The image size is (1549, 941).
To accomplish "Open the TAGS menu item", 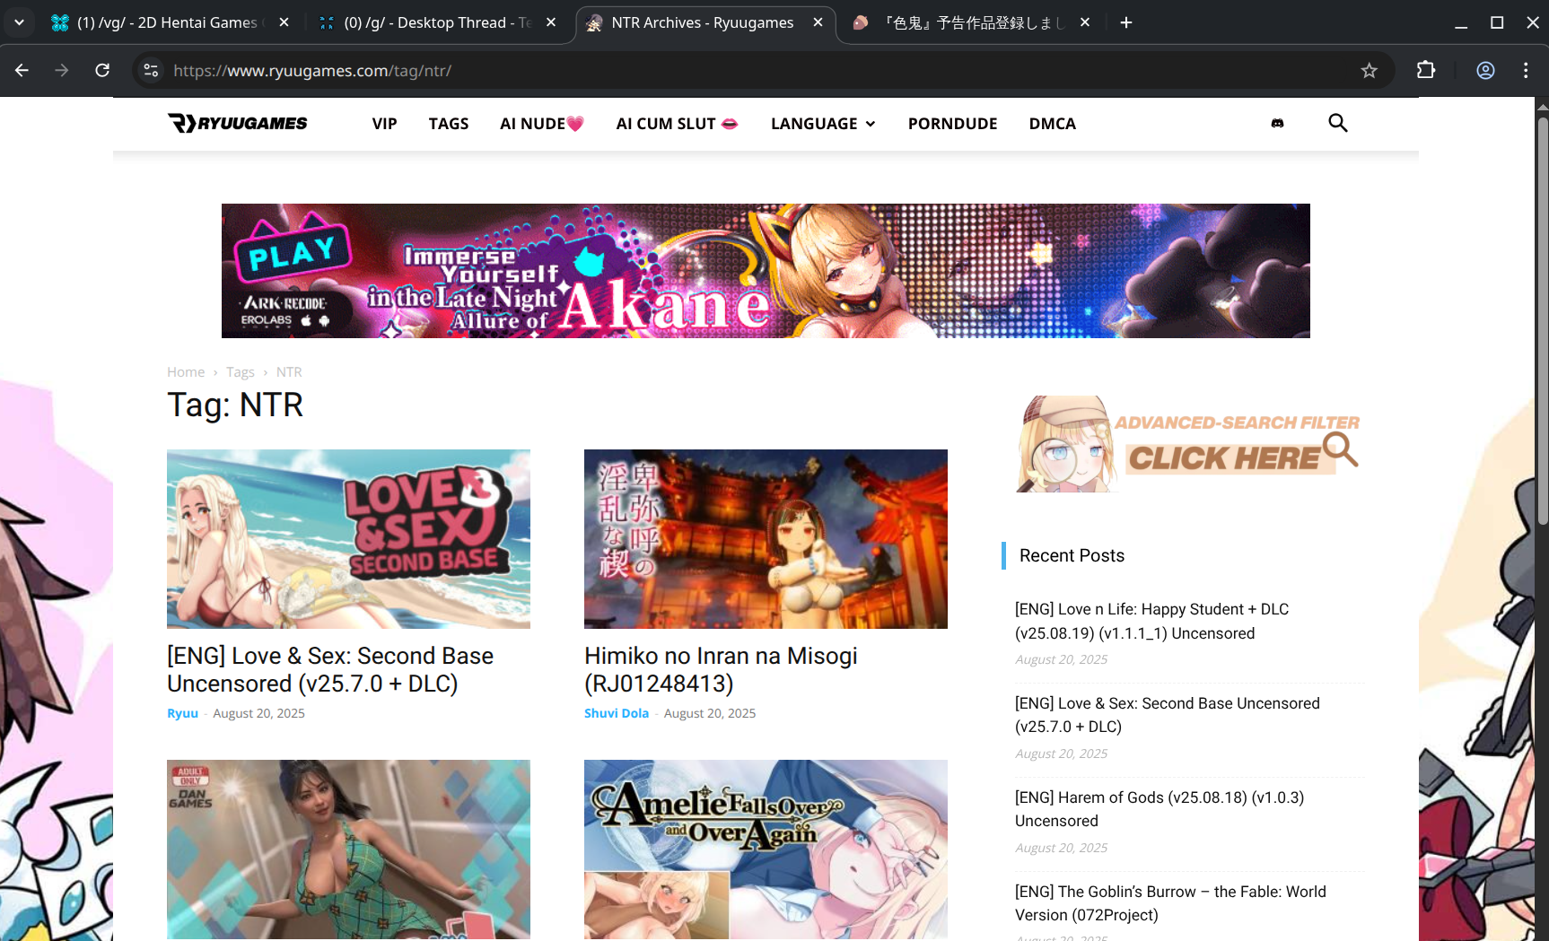I will [449, 124].
